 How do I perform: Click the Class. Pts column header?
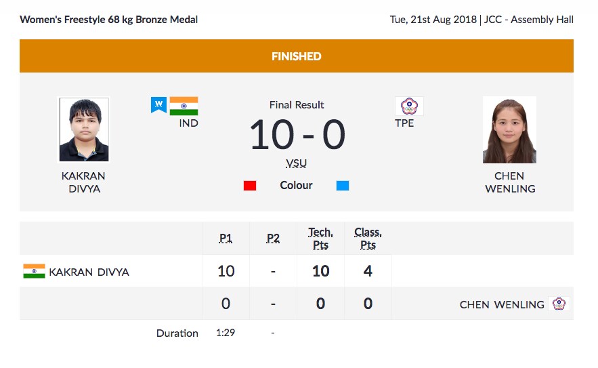point(368,239)
